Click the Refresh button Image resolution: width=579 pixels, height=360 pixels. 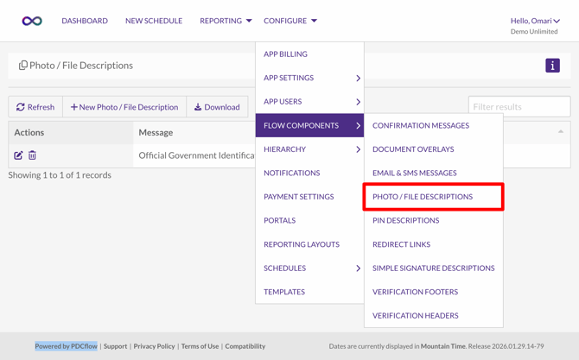pyautogui.click(x=35, y=107)
